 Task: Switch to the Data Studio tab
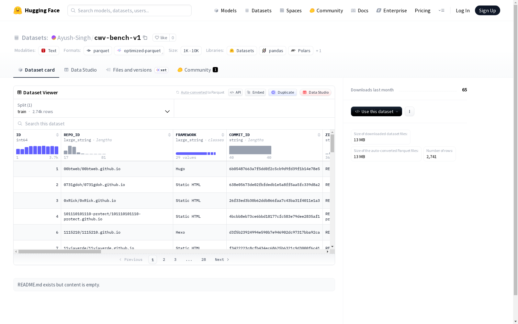pyautogui.click(x=81, y=70)
